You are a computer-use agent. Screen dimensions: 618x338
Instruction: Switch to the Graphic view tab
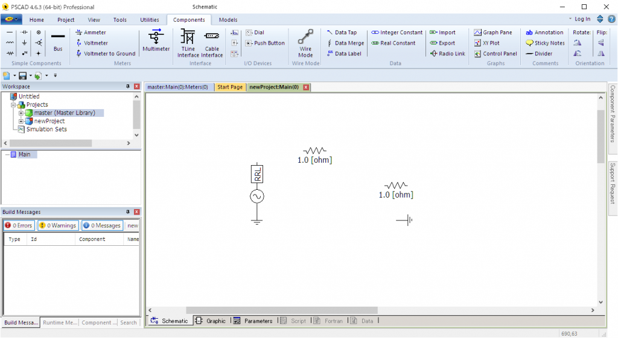211,321
